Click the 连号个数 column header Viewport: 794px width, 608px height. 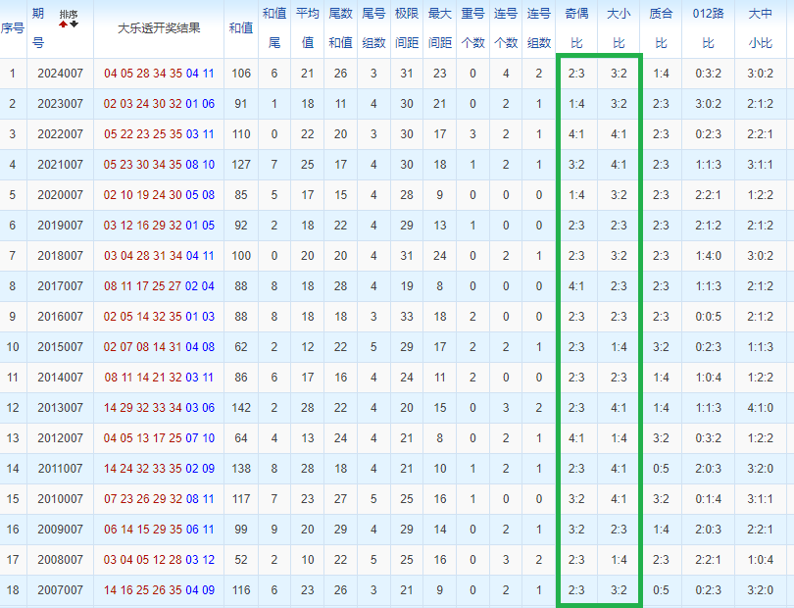505,27
